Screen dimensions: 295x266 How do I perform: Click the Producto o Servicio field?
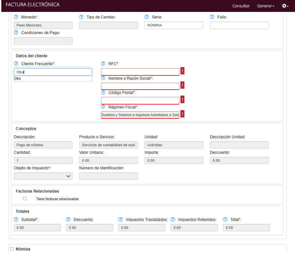click(x=109, y=145)
